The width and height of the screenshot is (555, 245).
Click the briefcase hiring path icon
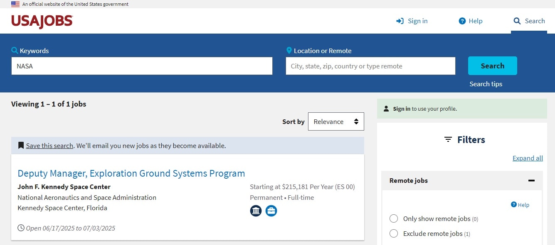(x=271, y=211)
